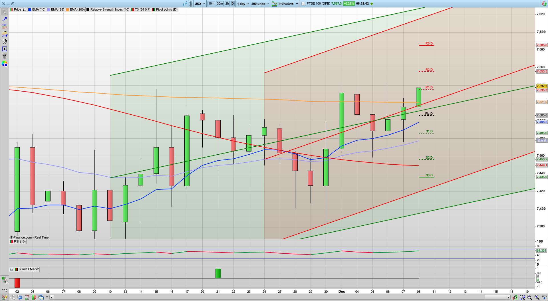Expand the Indicators dropdown arrow
Image resolution: width=548 pixels, height=301 pixels.
click(x=297, y=4)
